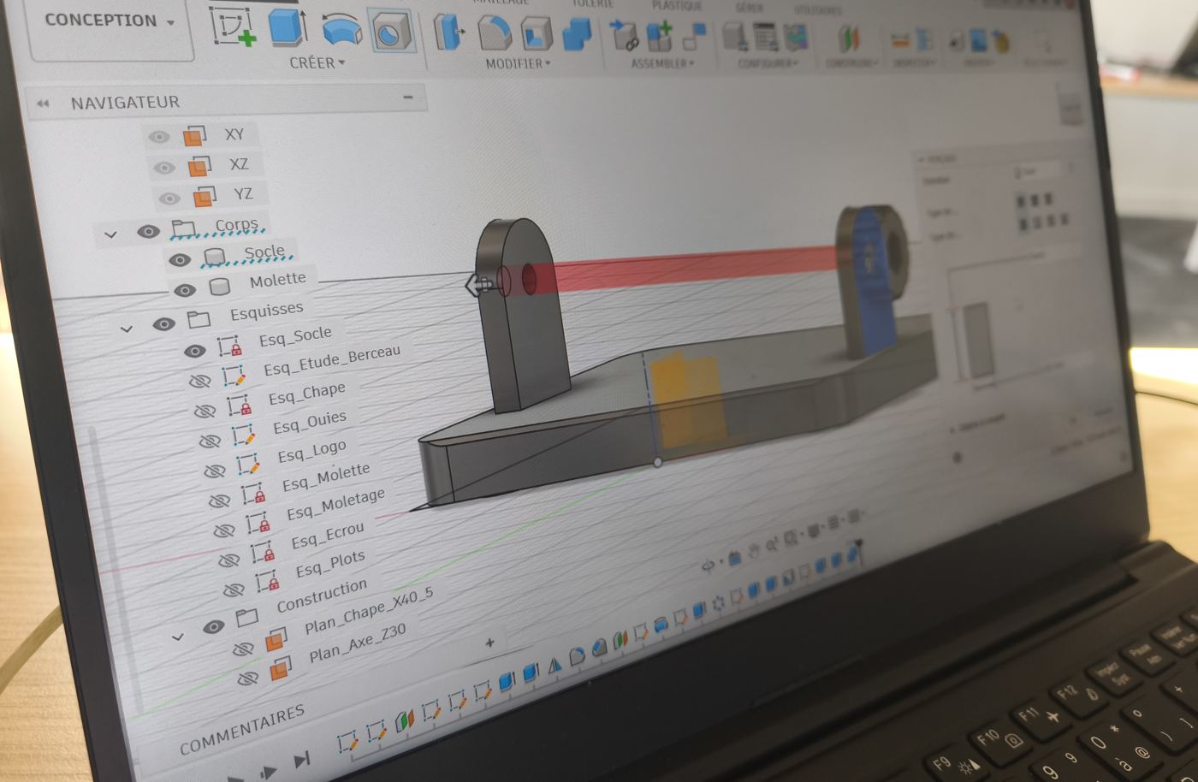
Task: Click the Plan_Chape_X40_5 plane icon
Action: pos(276,639)
